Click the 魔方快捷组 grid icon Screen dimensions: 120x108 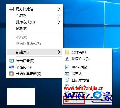click(11, 9)
